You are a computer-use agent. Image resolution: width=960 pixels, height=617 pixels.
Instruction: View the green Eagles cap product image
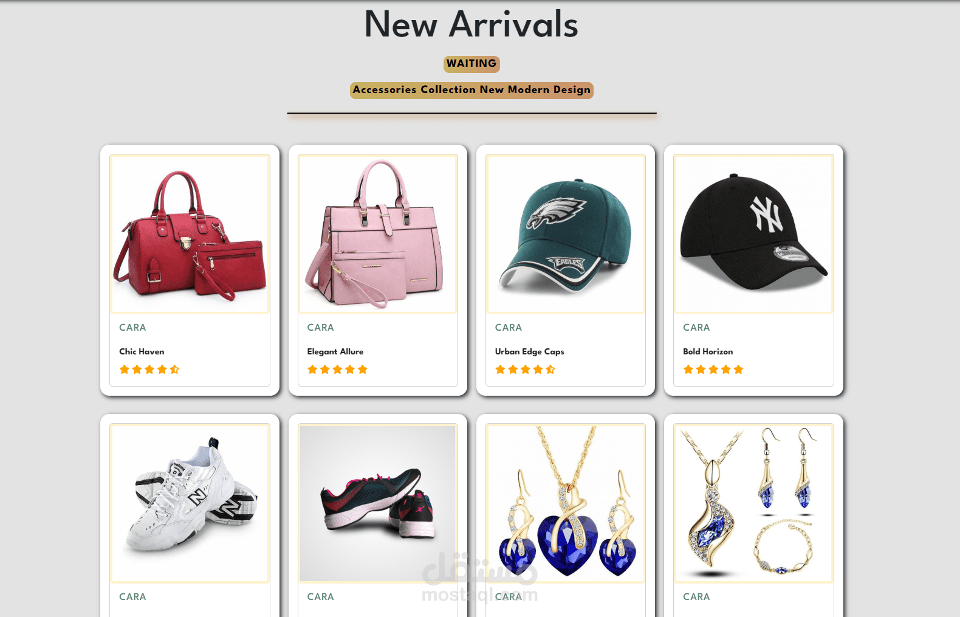566,234
